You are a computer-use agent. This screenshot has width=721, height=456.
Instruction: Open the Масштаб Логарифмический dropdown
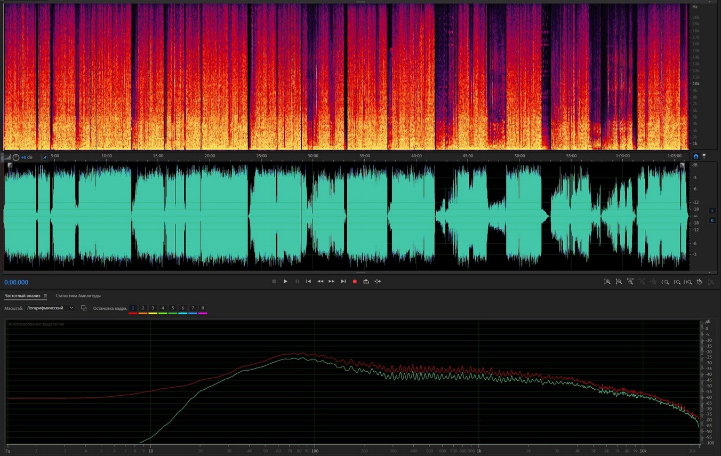[x=50, y=308]
